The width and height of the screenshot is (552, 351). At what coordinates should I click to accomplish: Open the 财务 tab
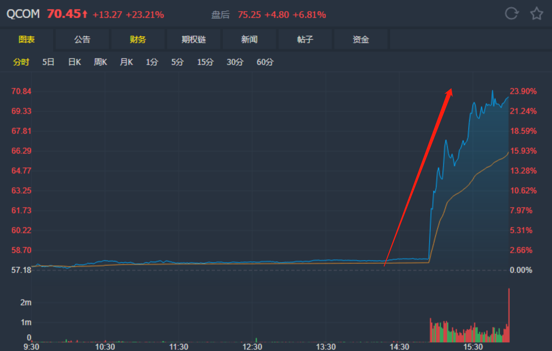[x=138, y=39]
